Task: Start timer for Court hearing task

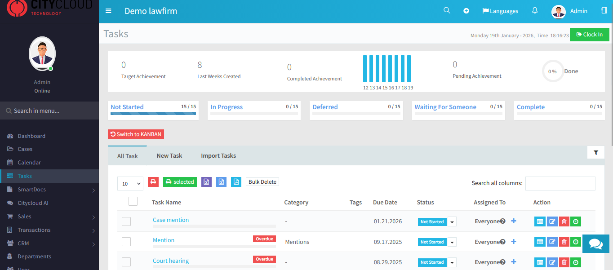Action: click(x=576, y=262)
